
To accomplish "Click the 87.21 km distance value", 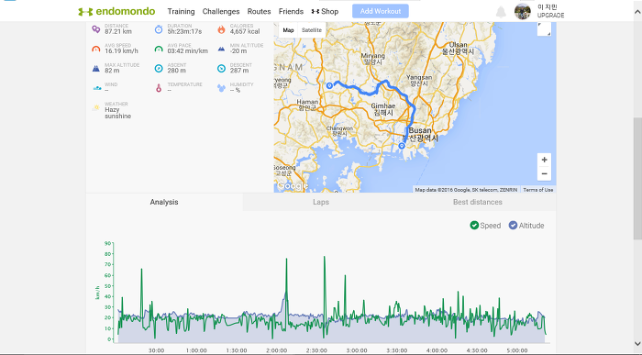I will point(118,31).
